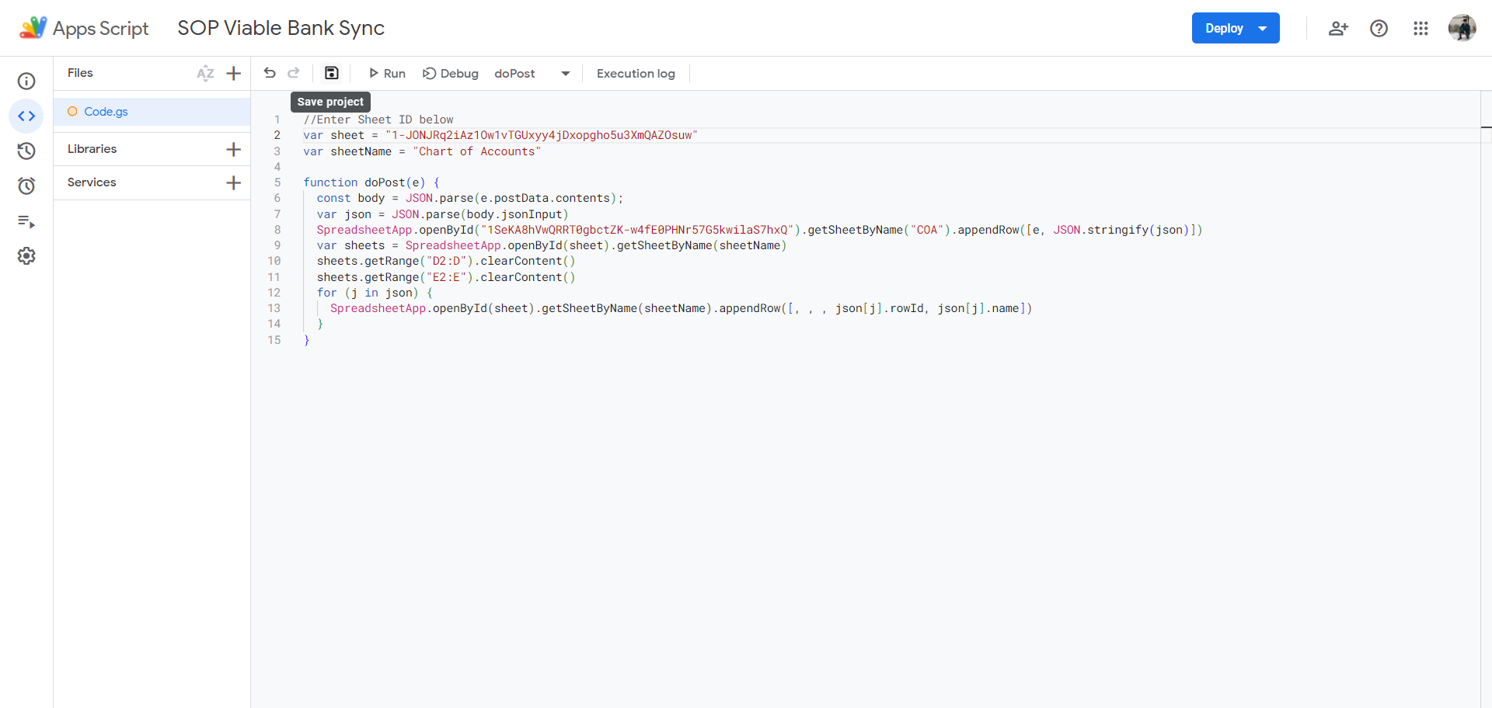Viewport: 1492px width, 708px height.
Task: Click JSON.parse(body.jsonInput) on line 7
Action: point(480,214)
